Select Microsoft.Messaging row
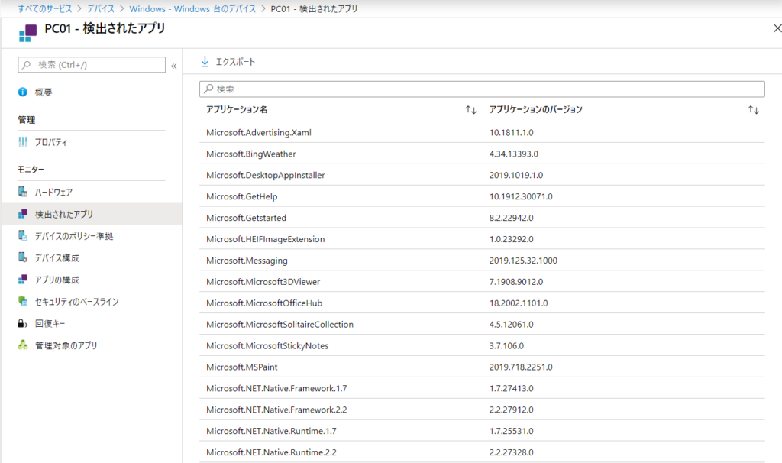 (483, 261)
